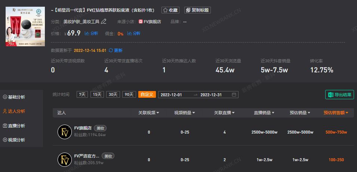Click the shop icon before FV旗舰店 source
This screenshot has width=357, height=172.
141,22
